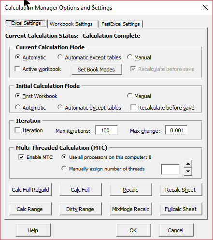This screenshot has width=213, height=240.
Task: Open the FastExcel Settings tab
Action: (121, 24)
